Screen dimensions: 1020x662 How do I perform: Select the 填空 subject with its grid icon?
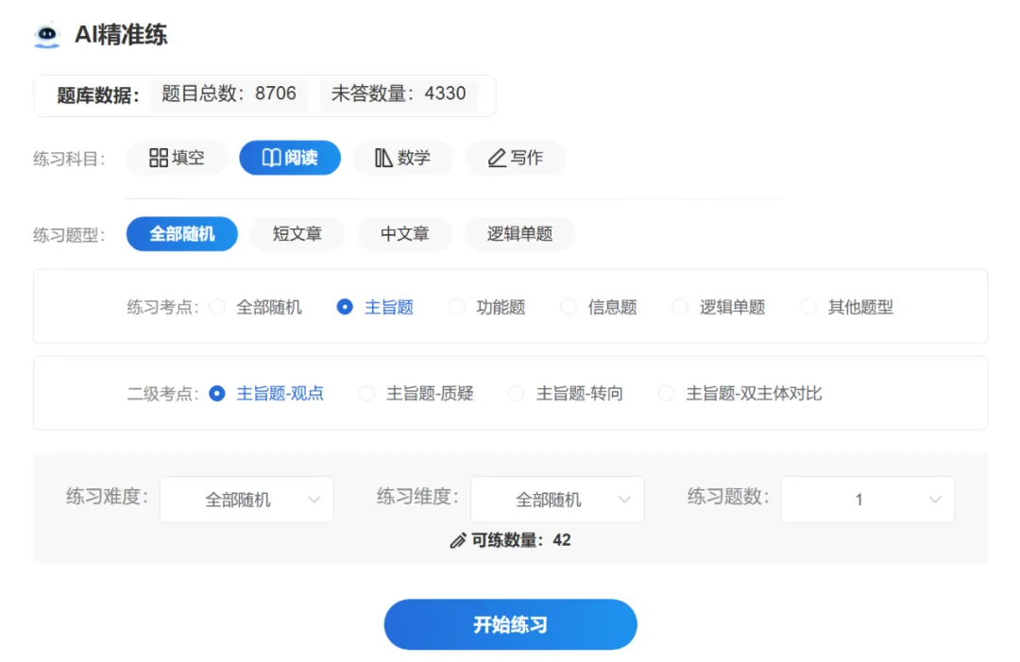click(177, 158)
